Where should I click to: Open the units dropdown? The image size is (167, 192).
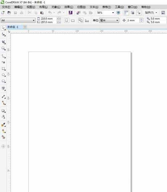click(109, 20)
